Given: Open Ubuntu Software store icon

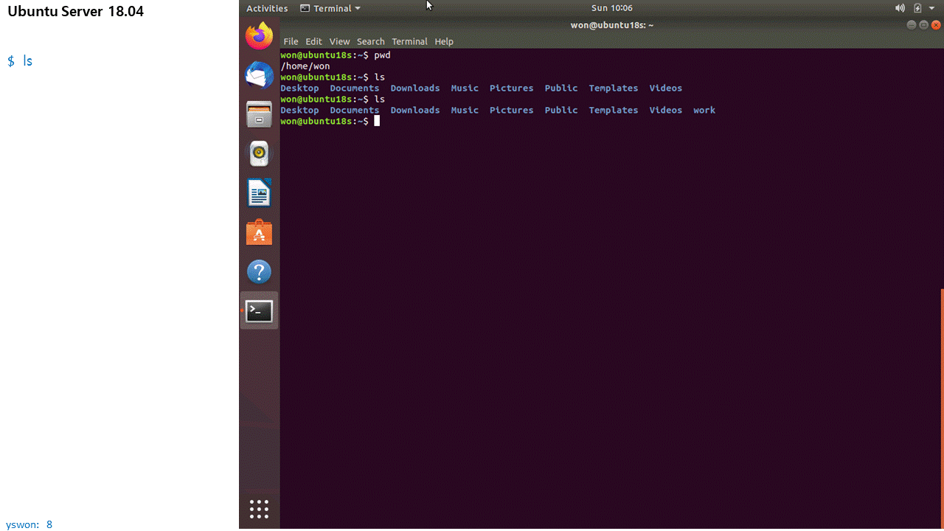Looking at the screenshot, I should [259, 233].
